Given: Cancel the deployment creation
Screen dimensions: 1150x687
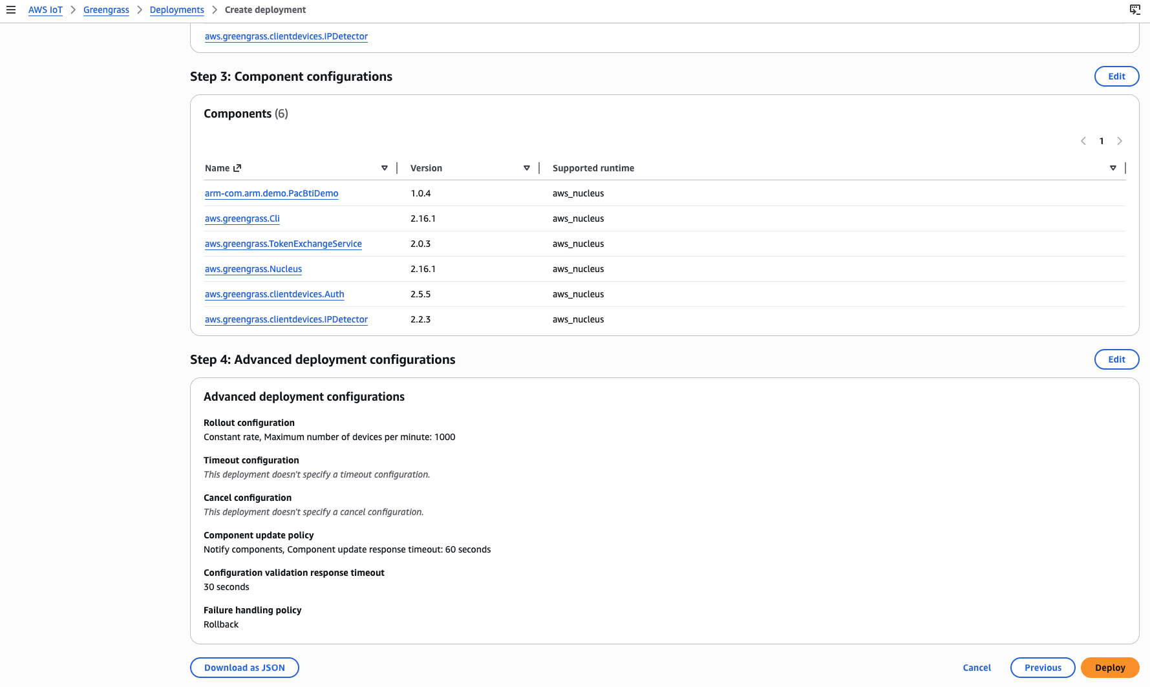Looking at the screenshot, I should (x=976, y=668).
